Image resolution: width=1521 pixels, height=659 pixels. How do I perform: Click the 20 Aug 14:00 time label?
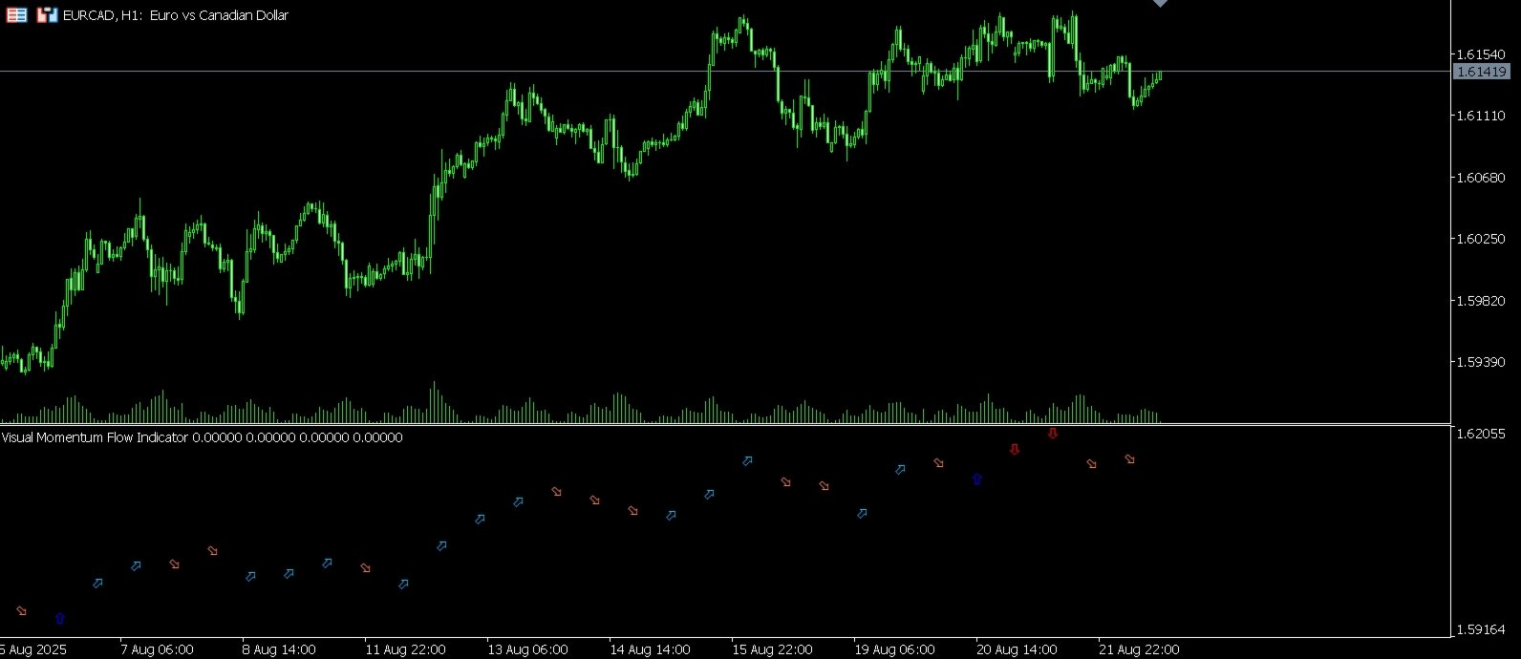pos(1017,649)
